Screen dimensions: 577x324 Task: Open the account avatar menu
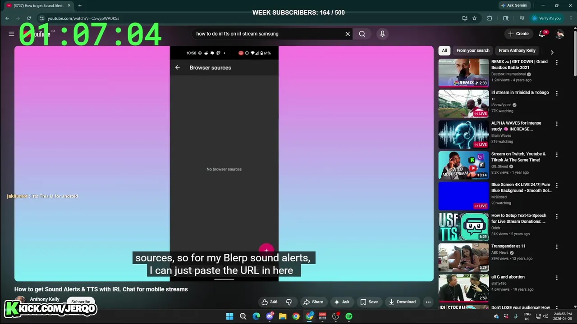tap(559, 34)
